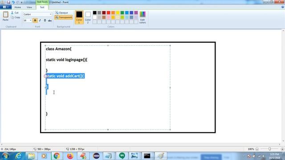Open the Paint file menu button
Image resolution: width=285 pixels, height=160 pixels.
[6, 7]
